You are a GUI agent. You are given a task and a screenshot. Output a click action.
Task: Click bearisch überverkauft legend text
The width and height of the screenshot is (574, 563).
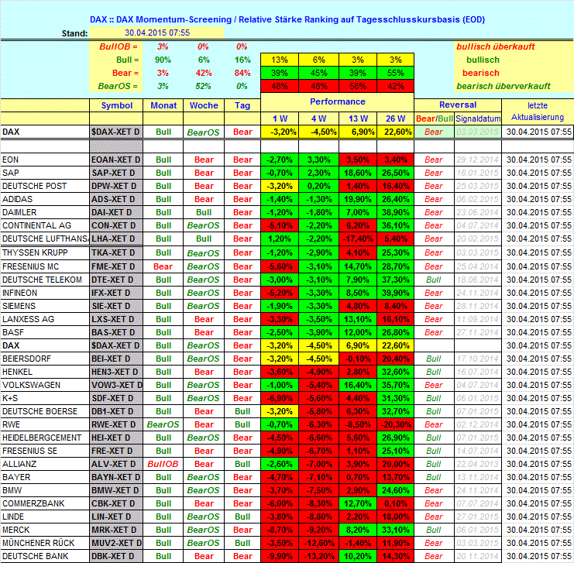(504, 86)
